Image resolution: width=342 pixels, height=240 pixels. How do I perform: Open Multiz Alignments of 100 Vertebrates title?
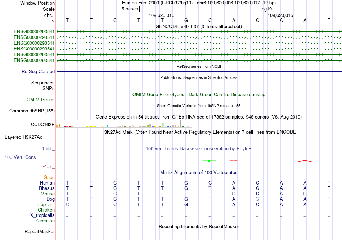click(x=199, y=173)
